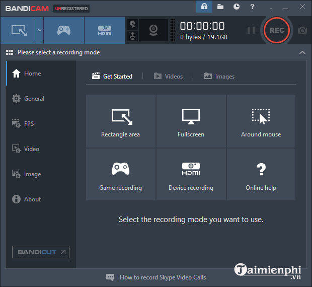The width and height of the screenshot is (312, 287).
Task: Open the Video settings section
Action: pos(41,149)
